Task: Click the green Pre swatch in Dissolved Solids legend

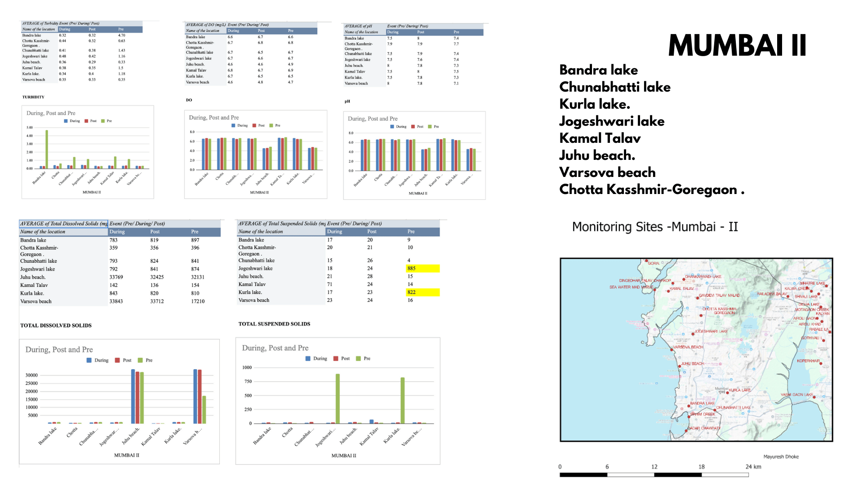Action: pyautogui.click(x=140, y=360)
